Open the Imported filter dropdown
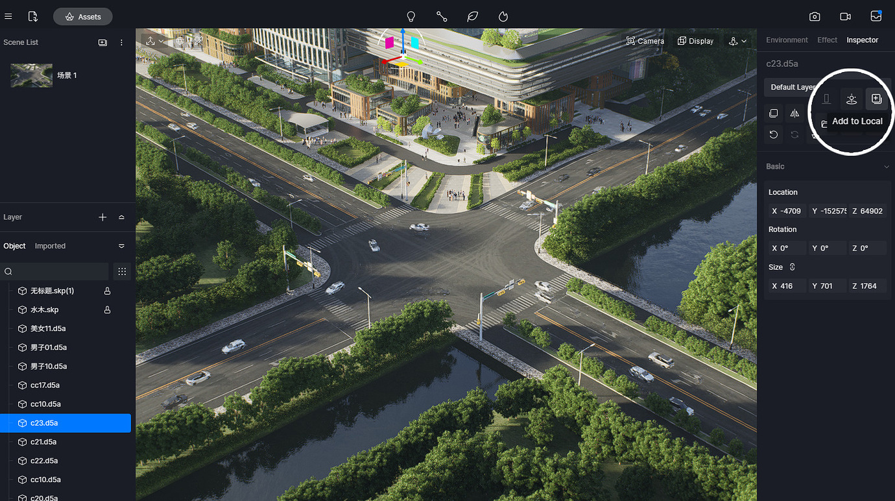 121,246
